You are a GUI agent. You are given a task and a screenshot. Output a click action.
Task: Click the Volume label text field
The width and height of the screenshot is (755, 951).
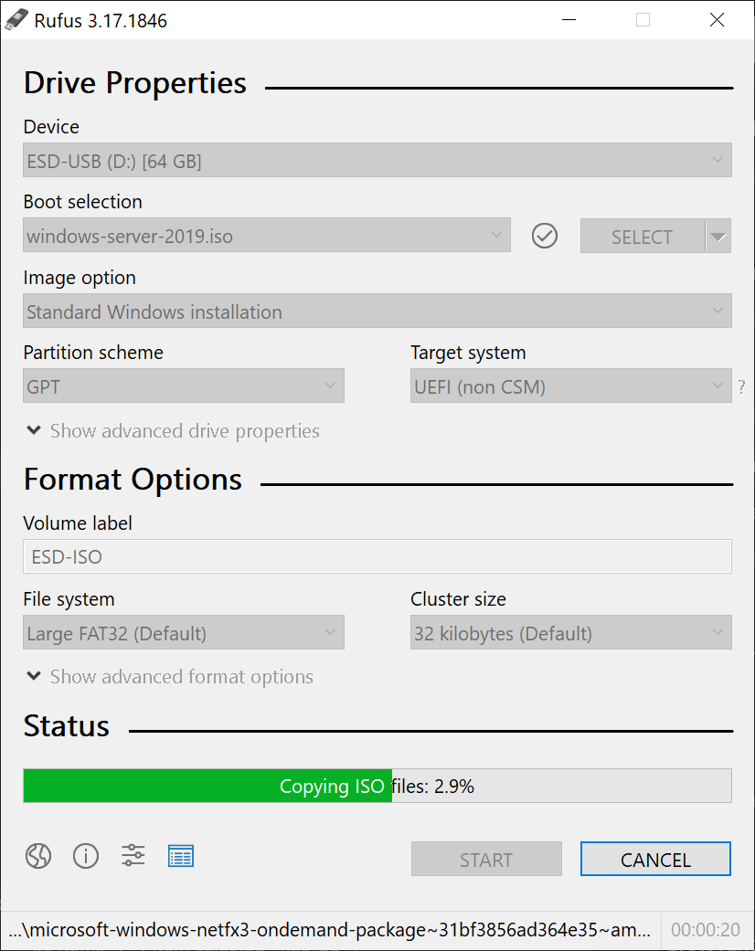tap(377, 556)
